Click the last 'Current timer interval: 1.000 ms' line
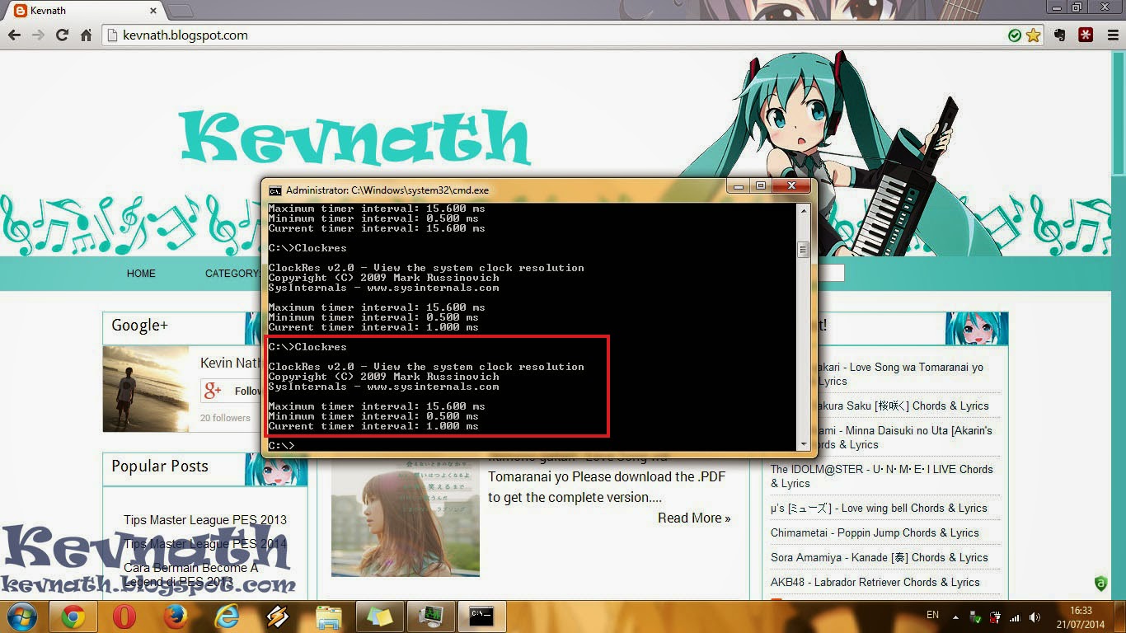 (x=373, y=426)
